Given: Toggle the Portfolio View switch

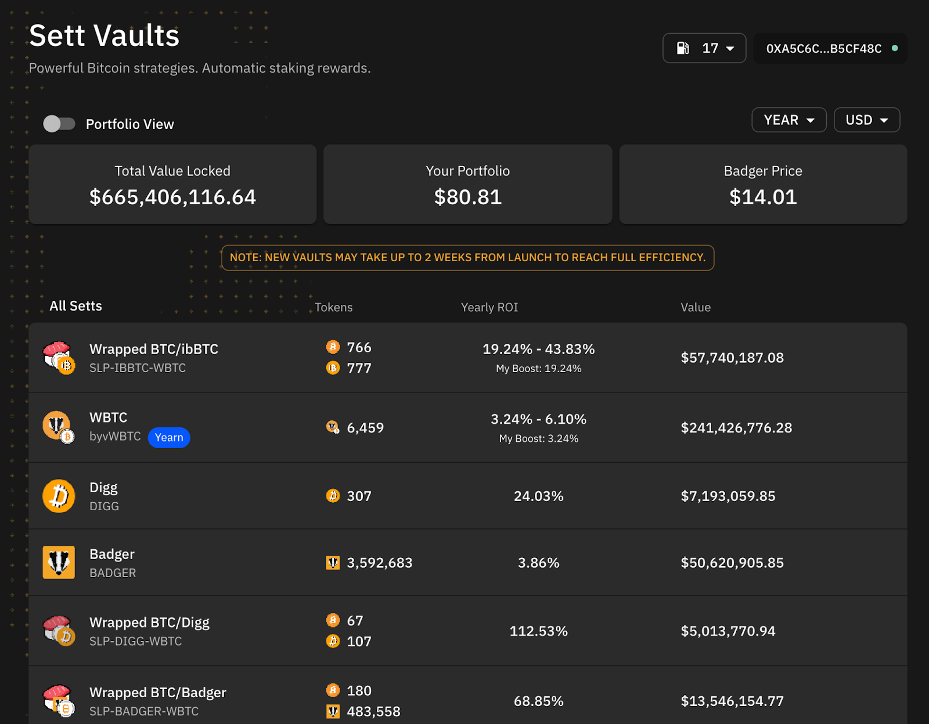Looking at the screenshot, I should pyautogui.click(x=59, y=124).
